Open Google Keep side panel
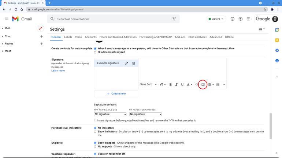This screenshot has height=158, width=282. [x=277, y=40]
